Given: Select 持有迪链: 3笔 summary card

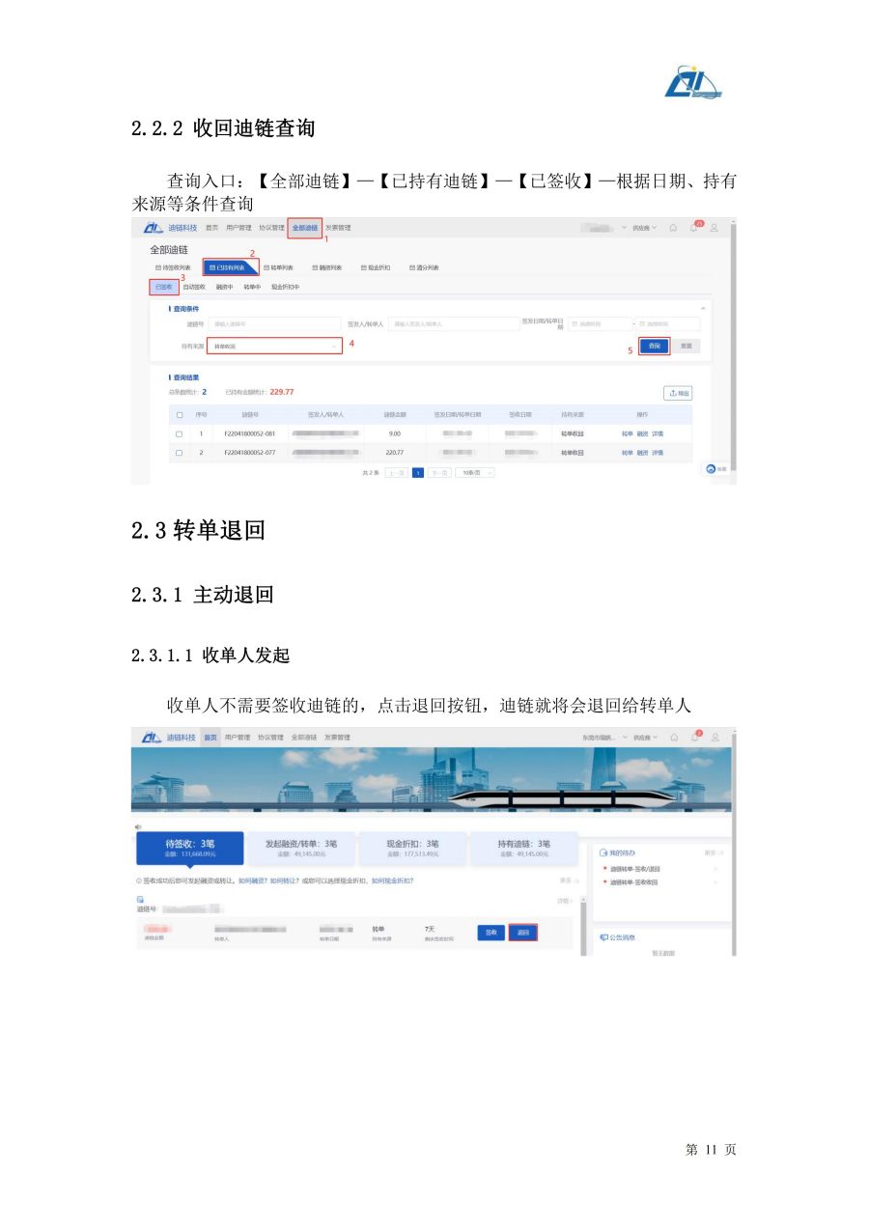Looking at the screenshot, I should click(524, 848).
